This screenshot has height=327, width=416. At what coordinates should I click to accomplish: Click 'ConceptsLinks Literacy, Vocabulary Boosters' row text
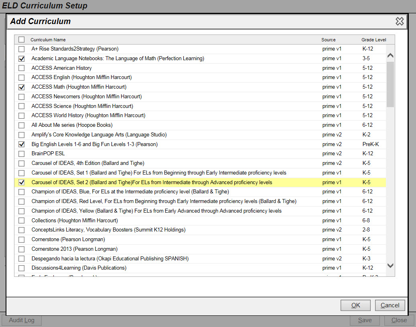pyautogui.click(x=108, y=230)
